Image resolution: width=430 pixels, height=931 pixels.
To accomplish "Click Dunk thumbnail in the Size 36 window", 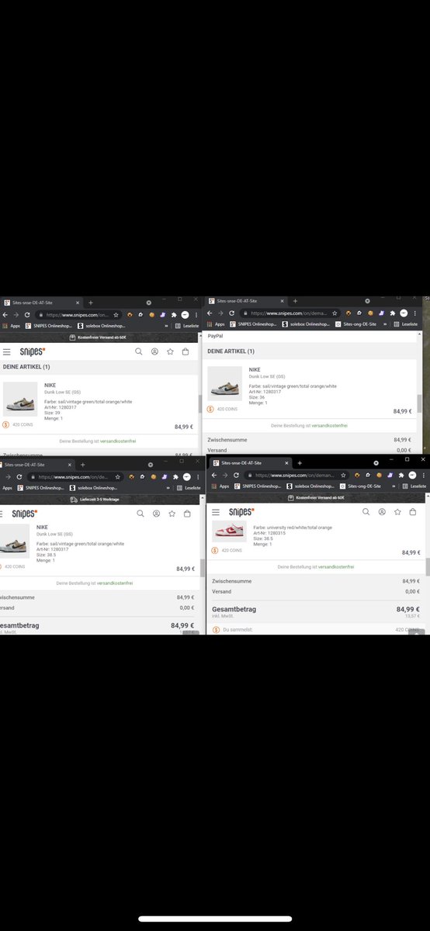I will pos(225,383).
